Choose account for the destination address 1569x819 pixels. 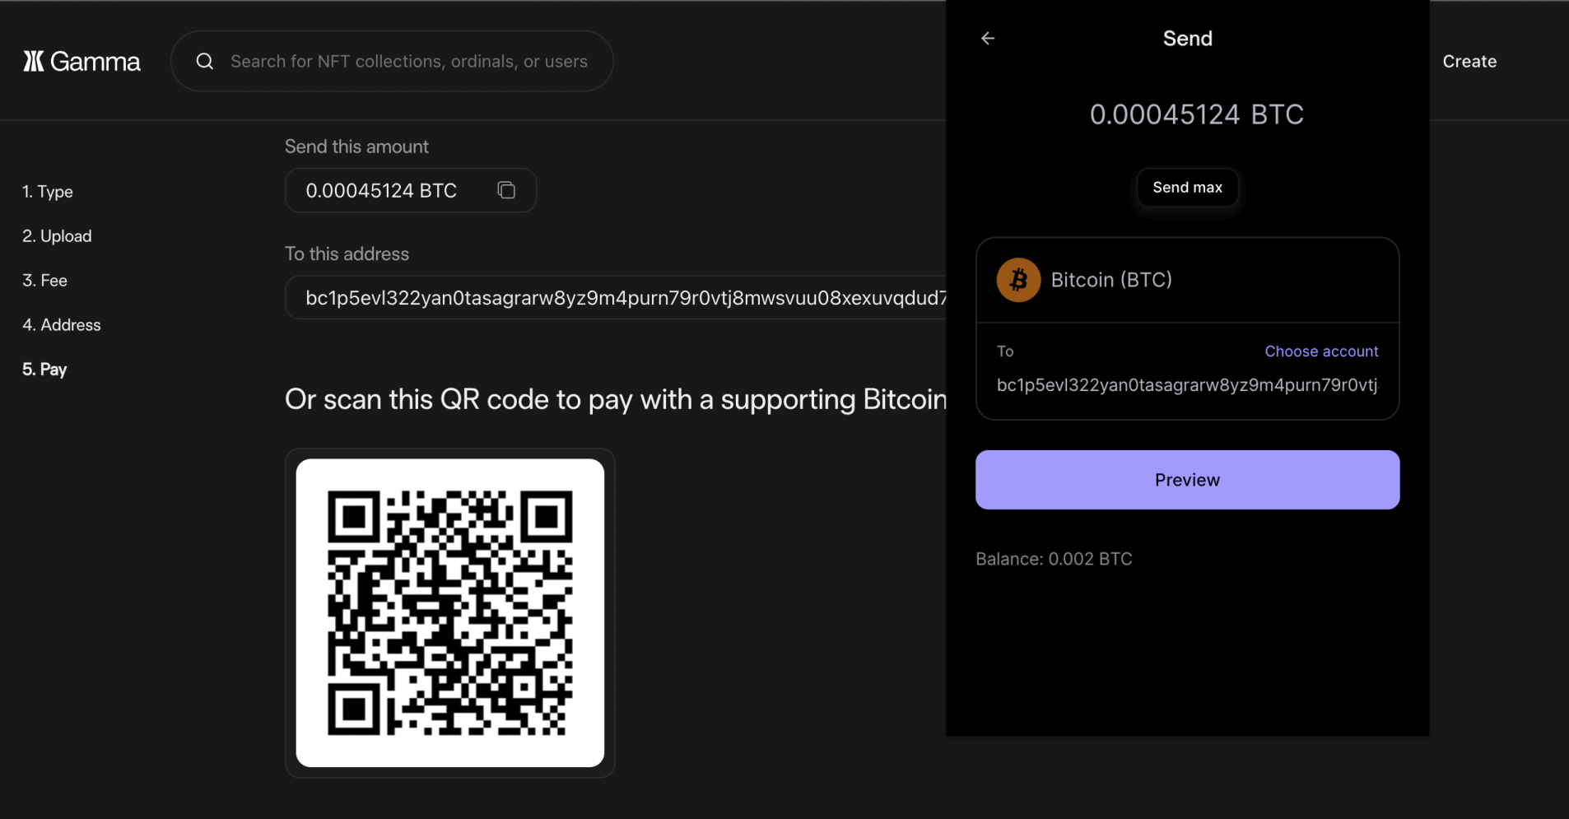coord(1320,351)
